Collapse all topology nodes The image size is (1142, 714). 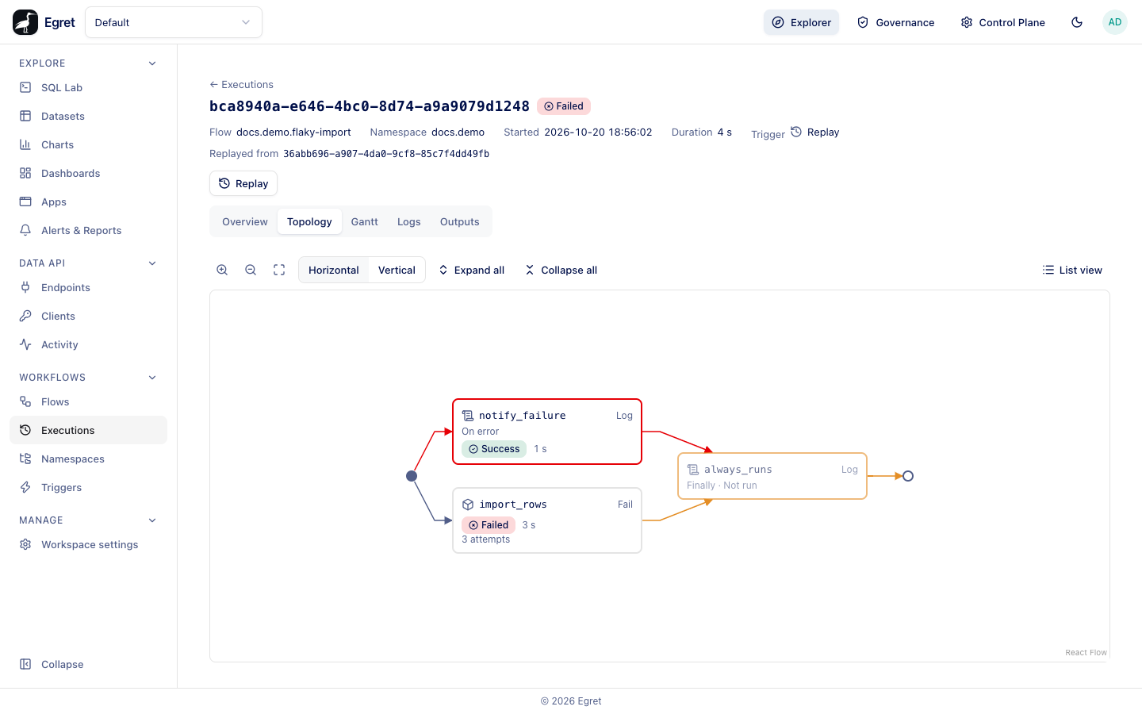[561, 270]
